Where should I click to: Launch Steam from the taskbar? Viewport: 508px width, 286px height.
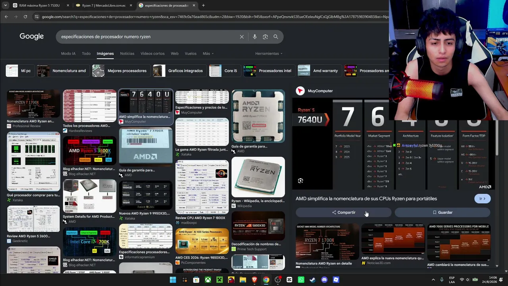point(313,280)
